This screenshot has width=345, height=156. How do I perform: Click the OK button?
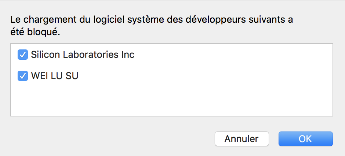pos(305,139)
